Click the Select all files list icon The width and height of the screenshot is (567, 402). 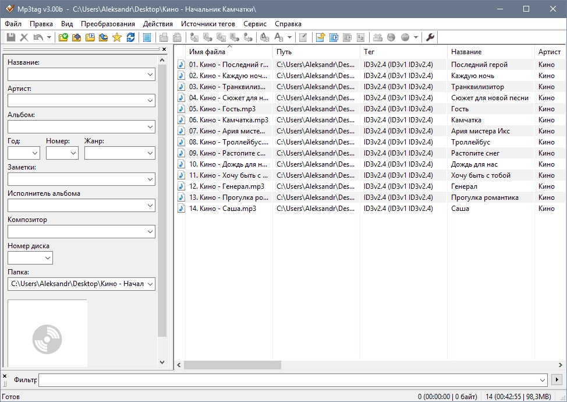point(147,37)
